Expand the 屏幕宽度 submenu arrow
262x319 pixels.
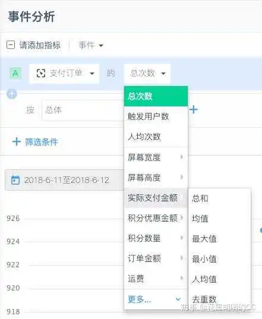click(x=182, y=157)
